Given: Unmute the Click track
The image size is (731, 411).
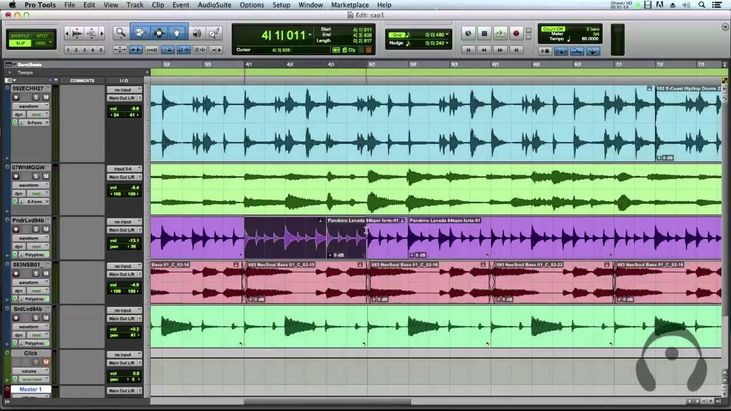Looking at the screenshot, I should [46, 362].
